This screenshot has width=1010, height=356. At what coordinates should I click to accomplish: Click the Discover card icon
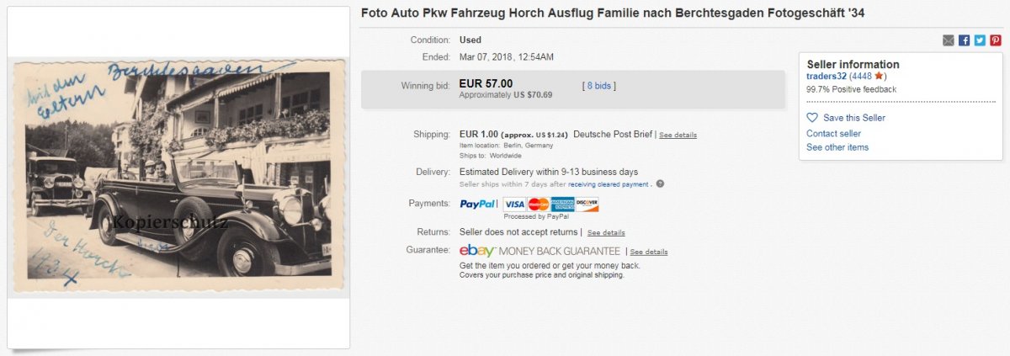[x=587, y=204]
